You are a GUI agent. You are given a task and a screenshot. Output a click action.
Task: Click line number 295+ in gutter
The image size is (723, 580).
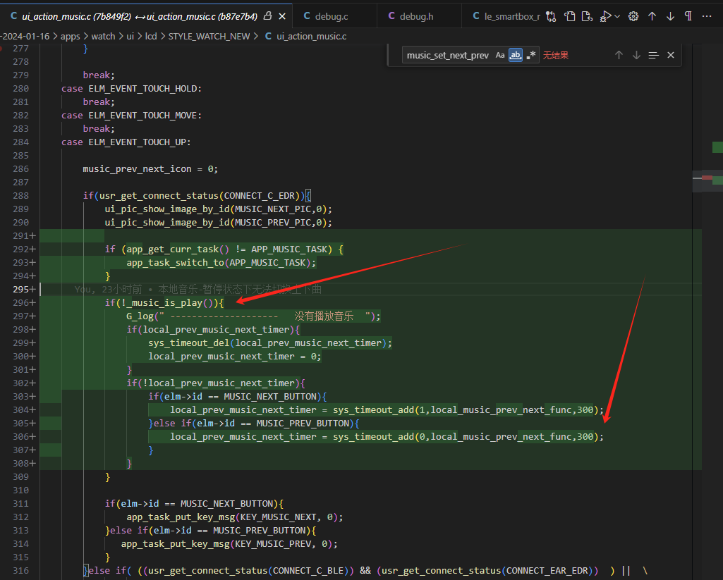[24, 290]
